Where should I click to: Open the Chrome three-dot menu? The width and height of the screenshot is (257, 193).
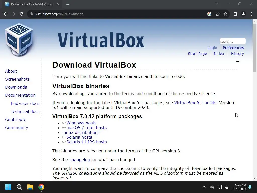coord(251,14)
